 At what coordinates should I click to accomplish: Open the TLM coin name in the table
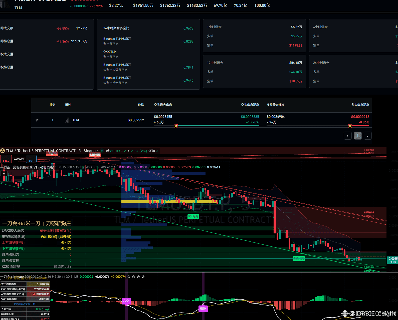(76, 120)
